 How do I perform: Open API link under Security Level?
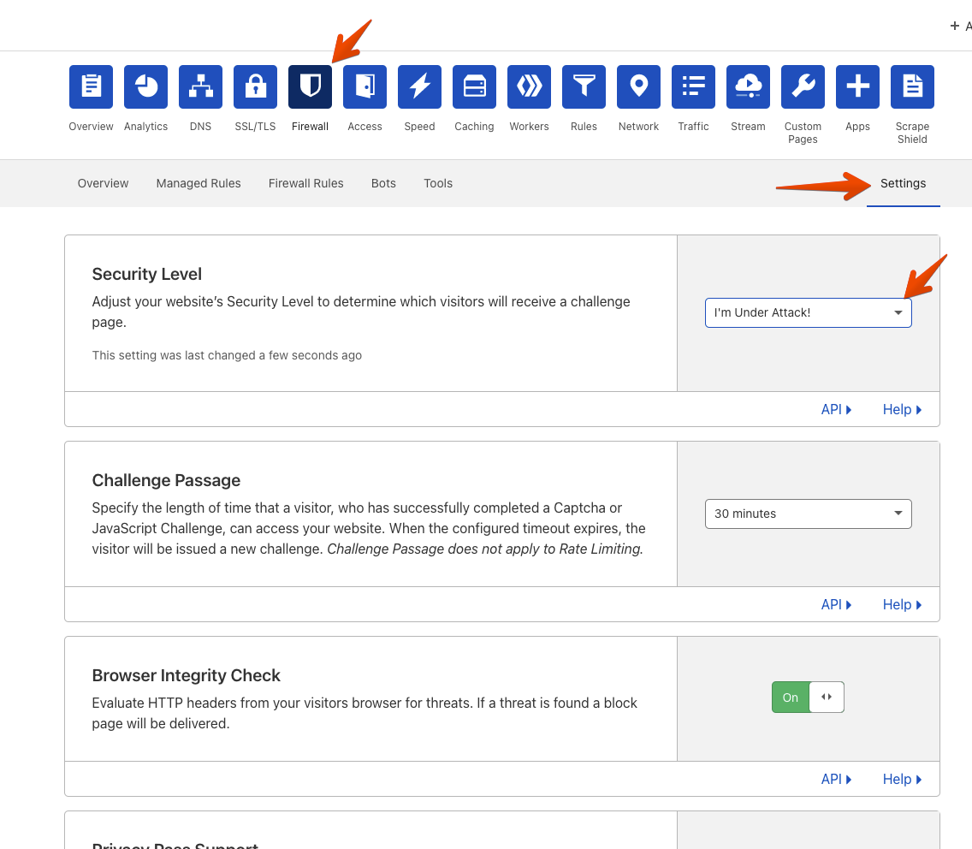coord(836,409)
